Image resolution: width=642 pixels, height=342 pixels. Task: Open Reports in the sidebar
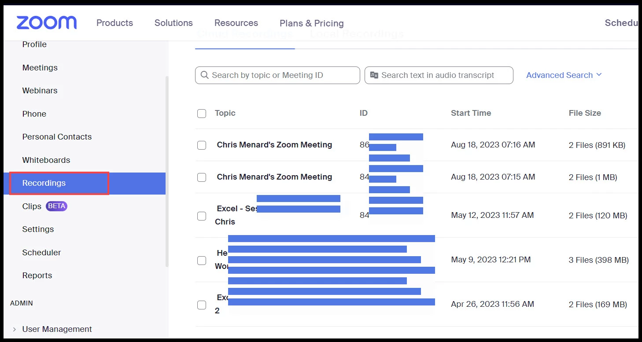(37, 276)
